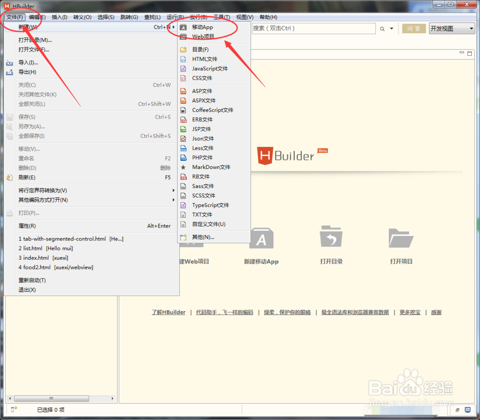Click the 目录(F) folder icon
The width and height of the screenshot is (480, 420).
click(x=183, y=49)
